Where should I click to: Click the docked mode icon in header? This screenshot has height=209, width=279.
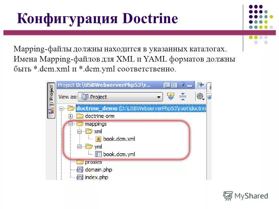click(x=174, y=85)
